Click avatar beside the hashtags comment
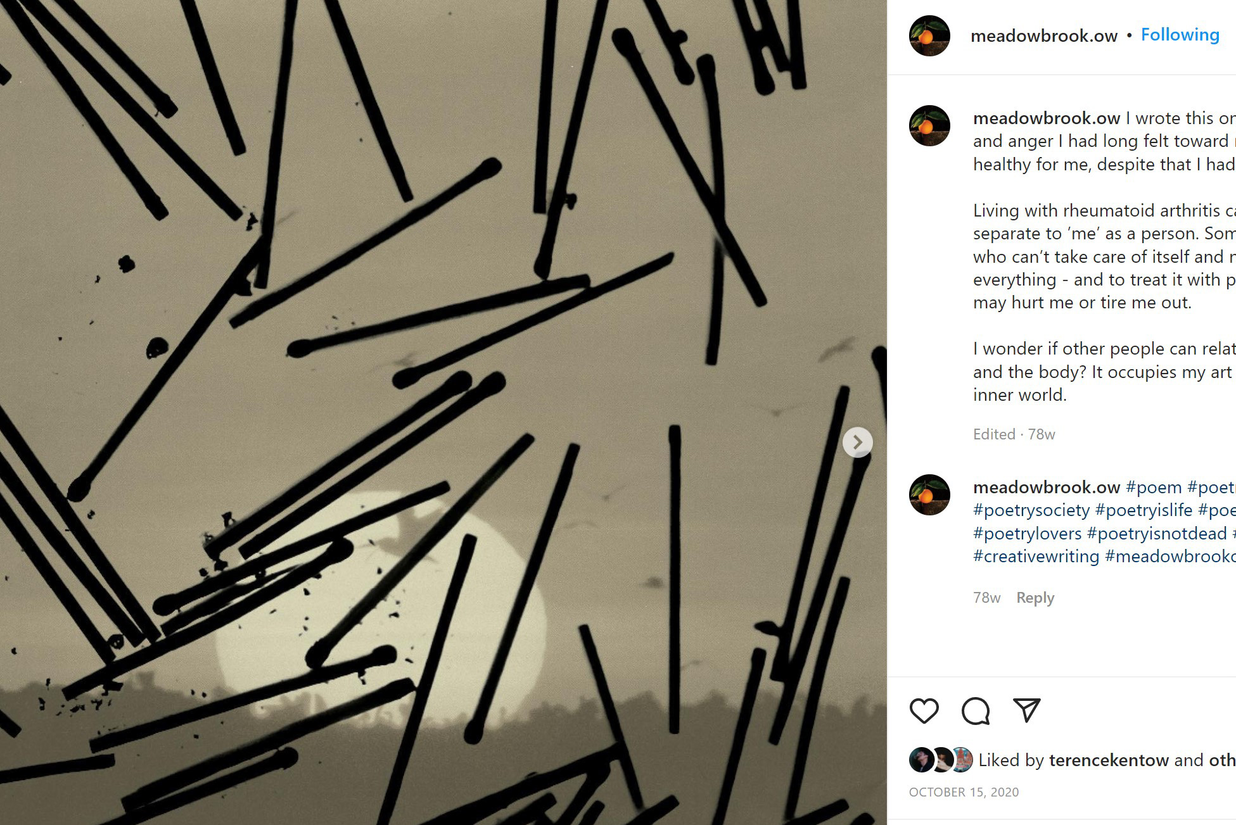1236x825 pixels. tap(929, 495)
